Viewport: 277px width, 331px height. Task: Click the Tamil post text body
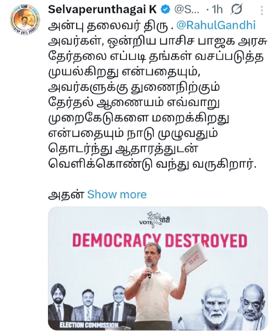(x=157, y=95)
